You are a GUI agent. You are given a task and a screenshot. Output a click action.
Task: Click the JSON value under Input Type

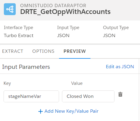(63, 36)
